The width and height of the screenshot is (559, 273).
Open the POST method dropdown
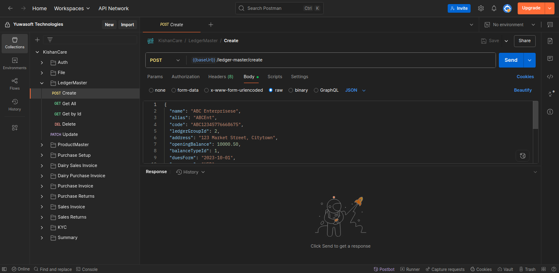[165, 60]
